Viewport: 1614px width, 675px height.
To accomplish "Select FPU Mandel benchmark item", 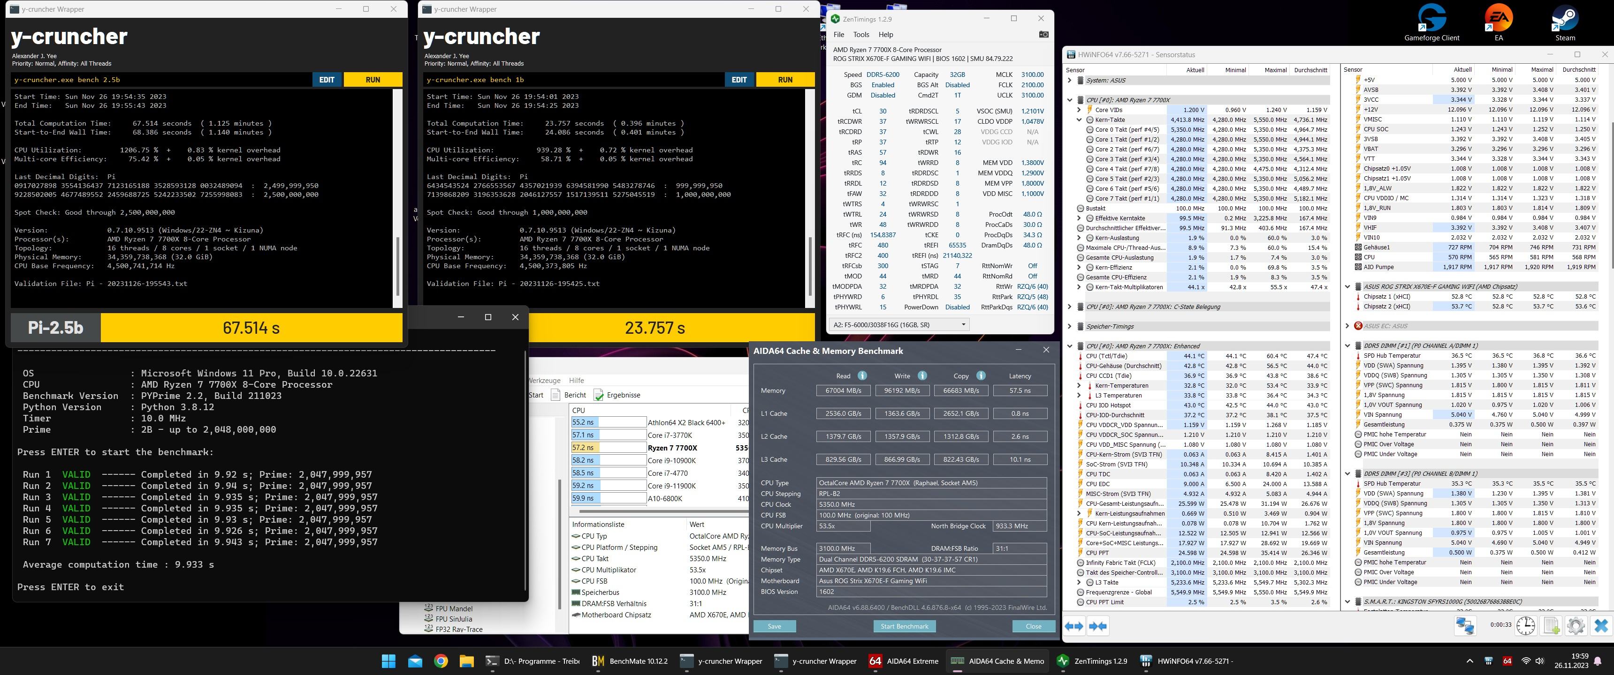I will [x=448, y=608].
